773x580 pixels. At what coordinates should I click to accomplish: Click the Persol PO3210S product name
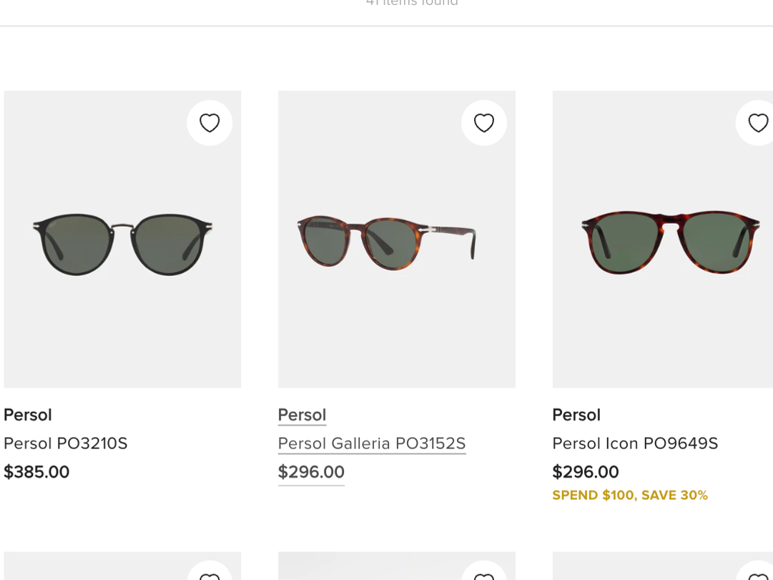click(66, 443)
